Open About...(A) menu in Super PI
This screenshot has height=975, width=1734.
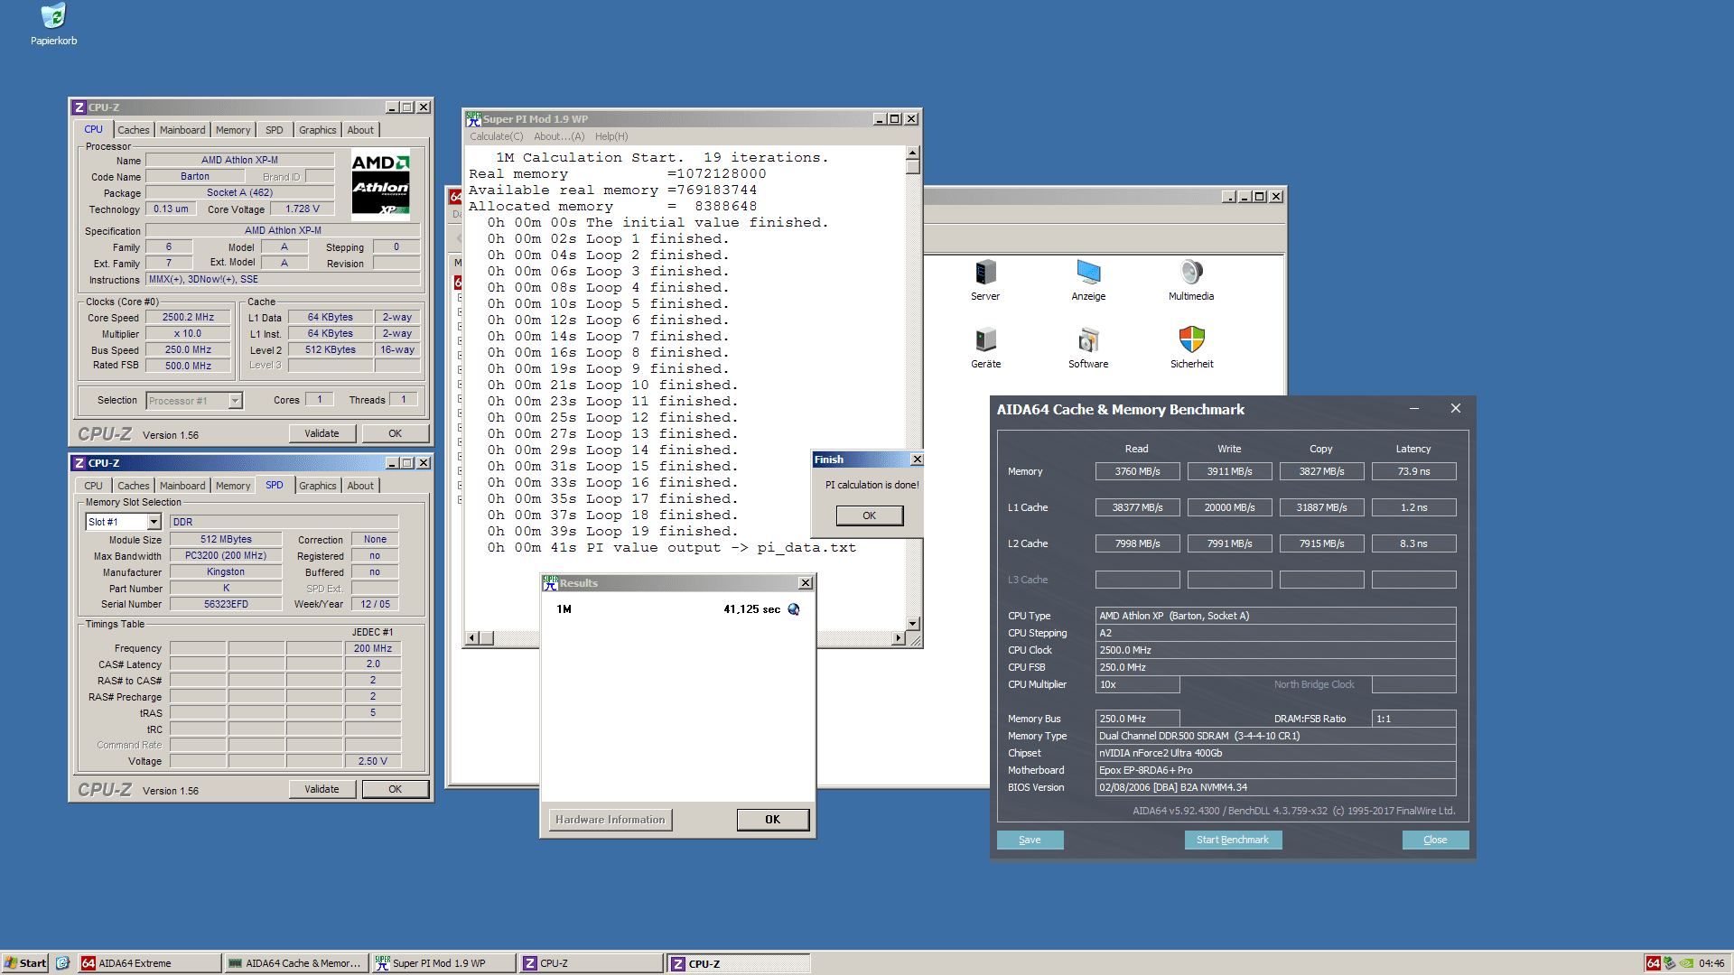tap(559, 136)
